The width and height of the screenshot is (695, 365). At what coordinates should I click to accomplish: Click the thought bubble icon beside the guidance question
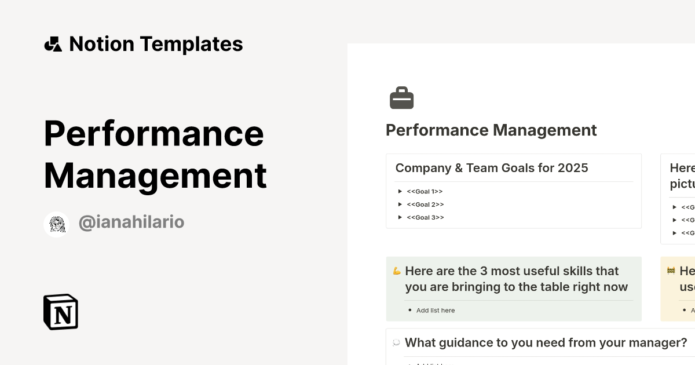tap(396, 342)
